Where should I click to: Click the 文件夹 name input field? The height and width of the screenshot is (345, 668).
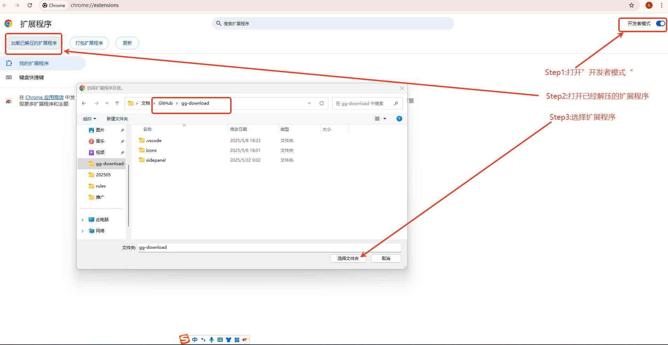pos(269,247)
